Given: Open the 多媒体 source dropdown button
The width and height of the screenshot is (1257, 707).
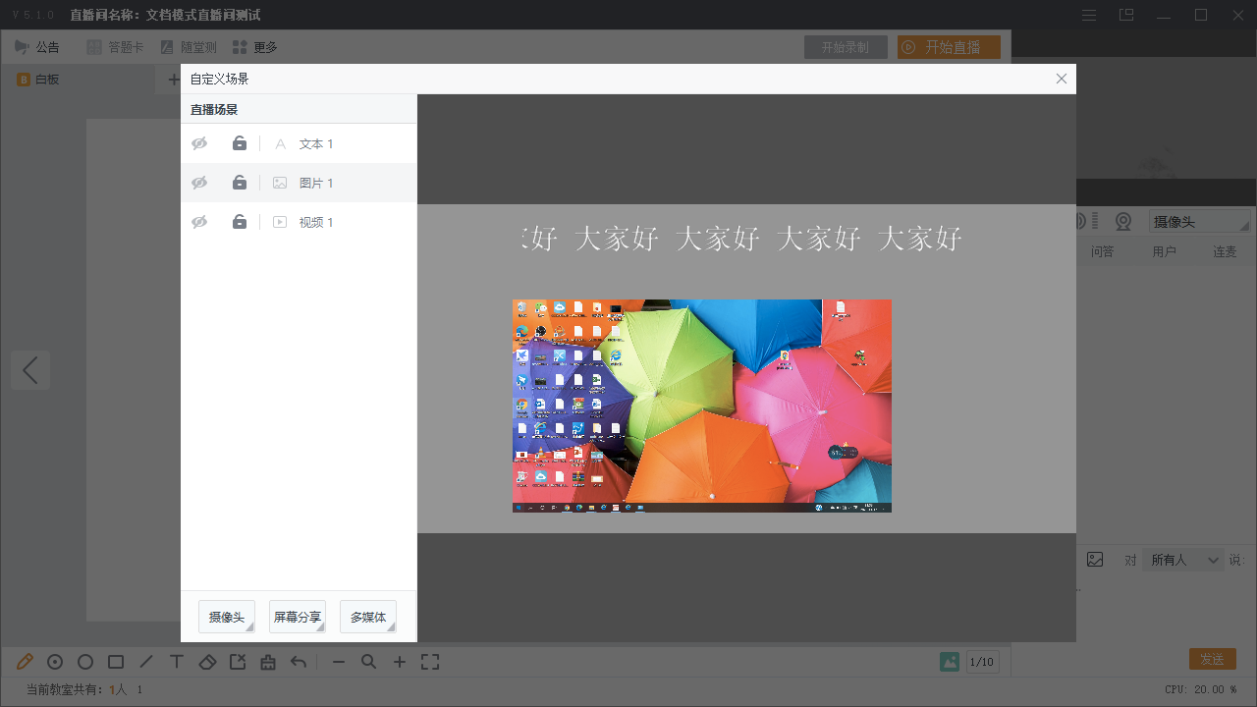Looking at the screenshot, I should (x=368, y=617).
